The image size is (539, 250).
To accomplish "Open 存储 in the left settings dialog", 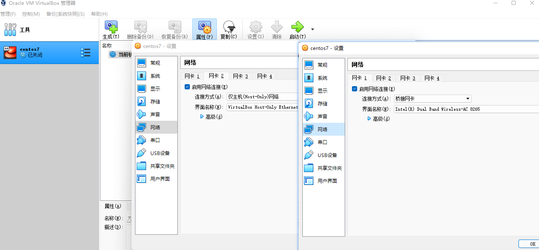I will [x=156, y=101].
